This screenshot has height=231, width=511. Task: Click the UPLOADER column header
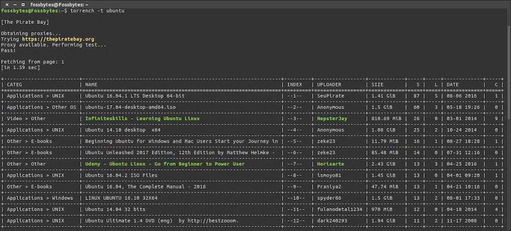pyautogui.click(x=329, y=84)
